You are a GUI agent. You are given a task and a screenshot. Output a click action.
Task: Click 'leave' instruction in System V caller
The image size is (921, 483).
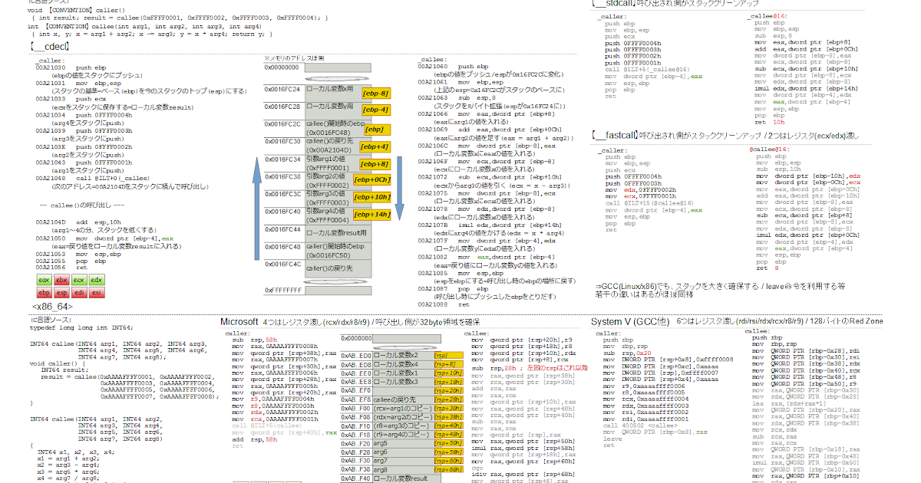611,438
